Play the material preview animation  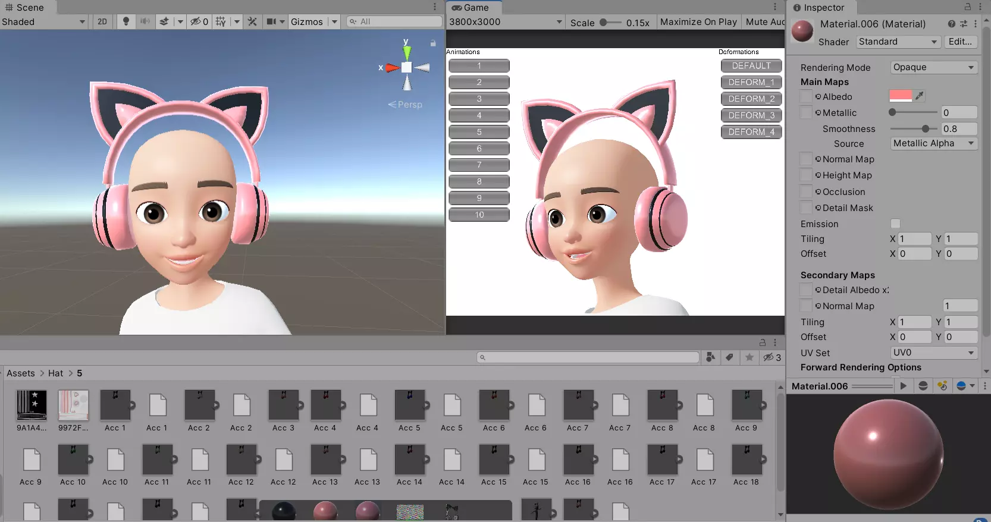point(904,386)
